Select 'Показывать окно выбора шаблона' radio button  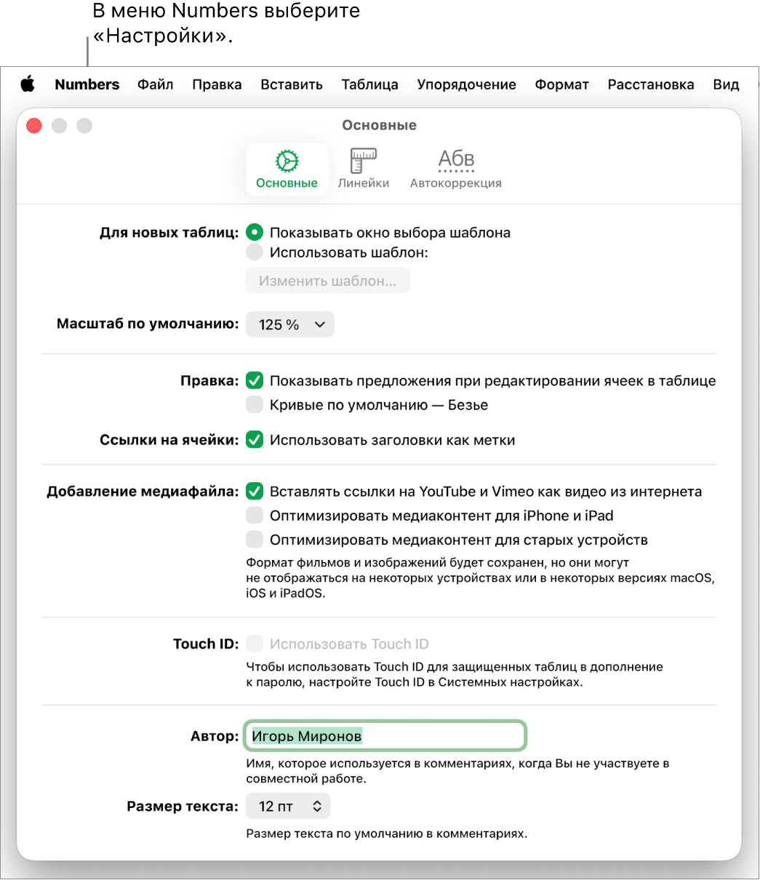tap(254, 233)
